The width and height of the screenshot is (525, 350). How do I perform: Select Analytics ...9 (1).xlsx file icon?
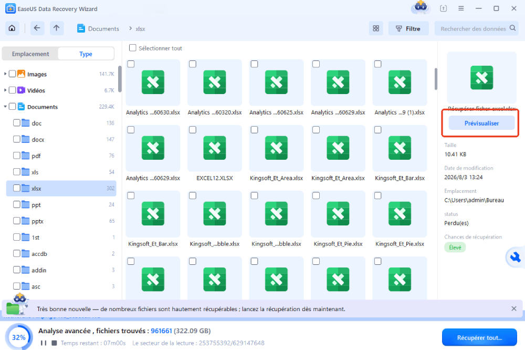(400, 83)
